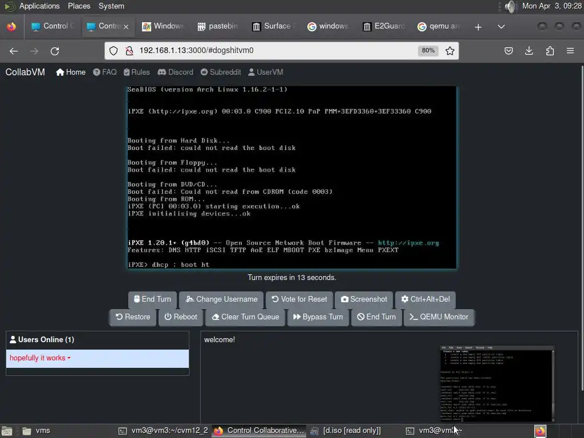
Task: Open the Firefox hamburger menu
Action: (x=570, y=51)
